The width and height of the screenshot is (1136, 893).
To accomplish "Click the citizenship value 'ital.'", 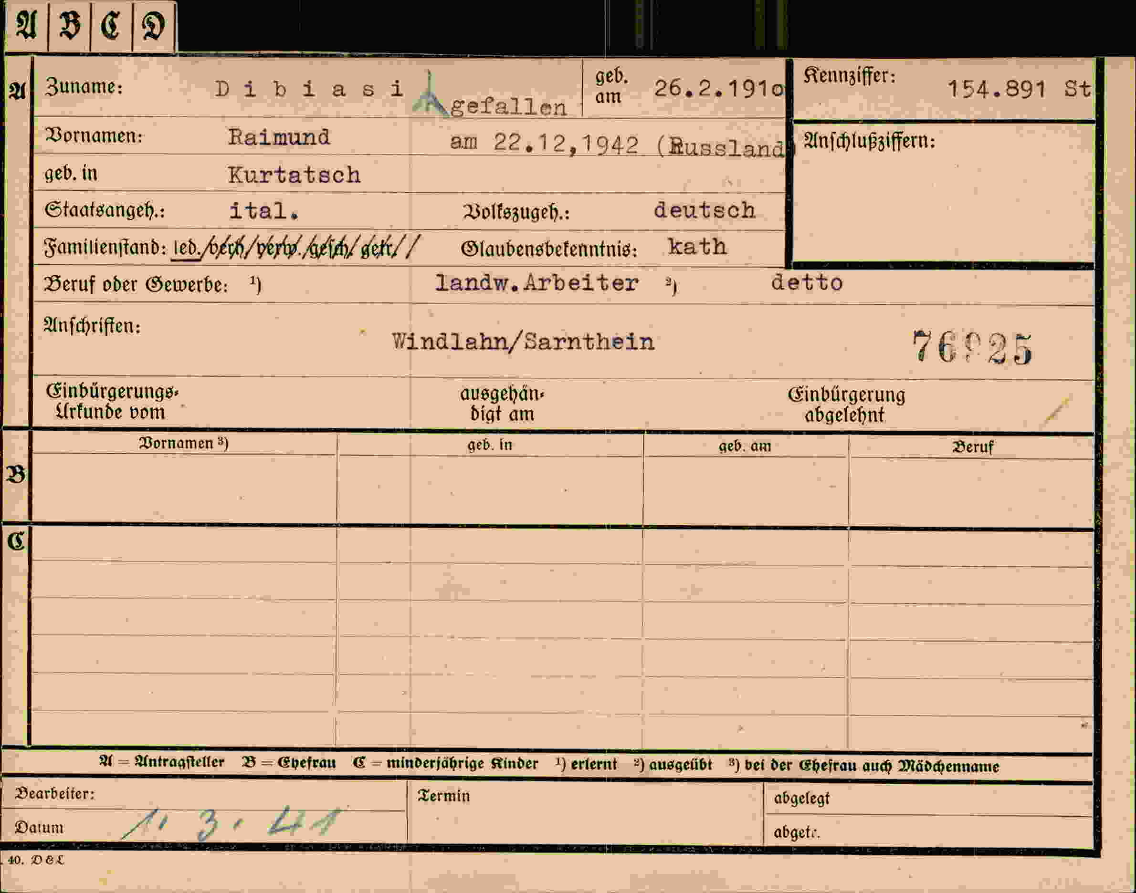I will [x=264, y=211].
